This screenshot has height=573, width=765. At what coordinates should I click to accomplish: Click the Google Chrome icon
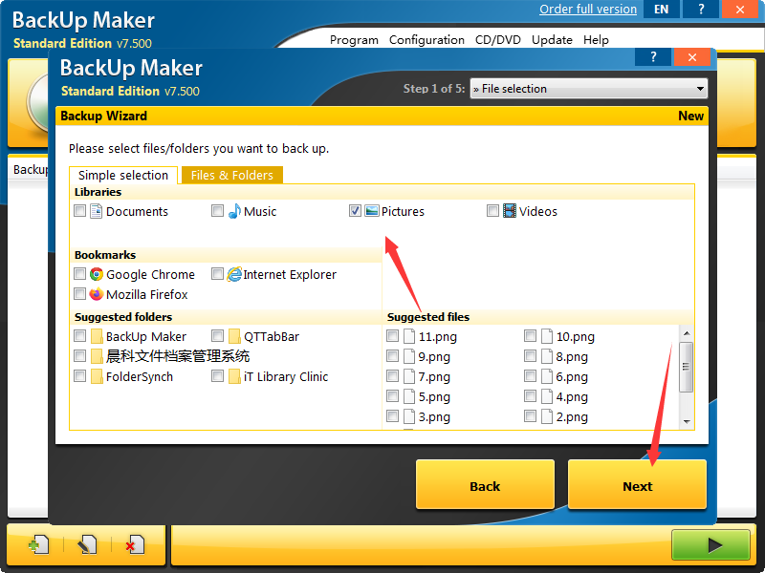(97, 274)
